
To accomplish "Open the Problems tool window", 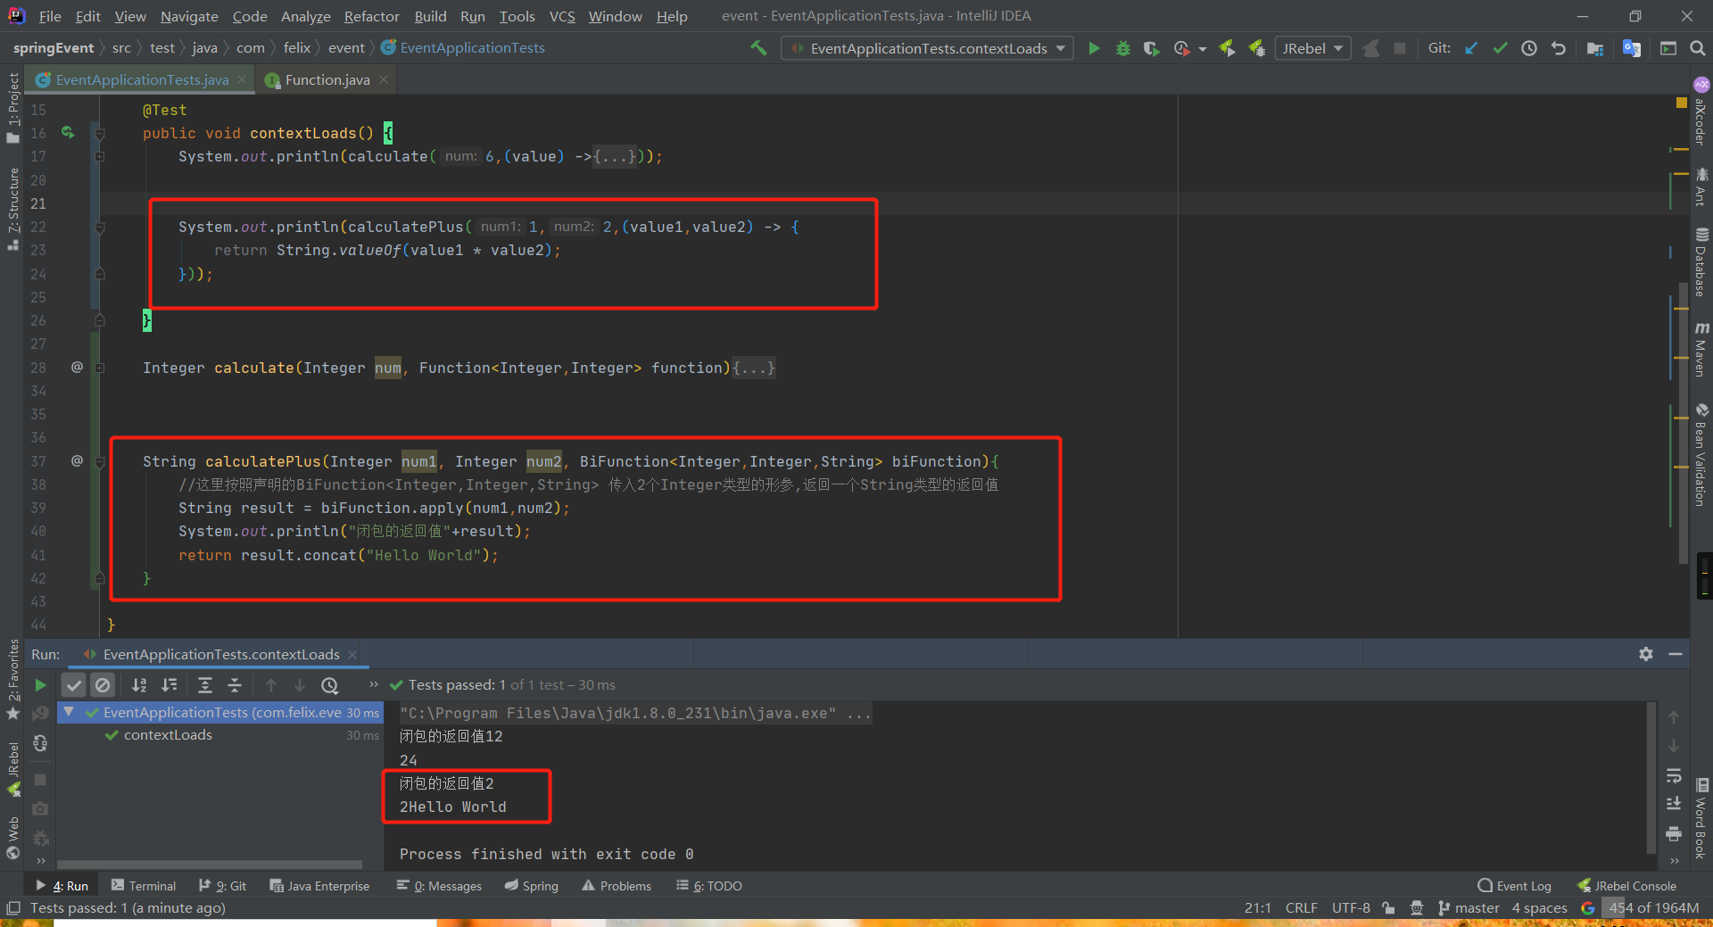I will tap(617, 885).
